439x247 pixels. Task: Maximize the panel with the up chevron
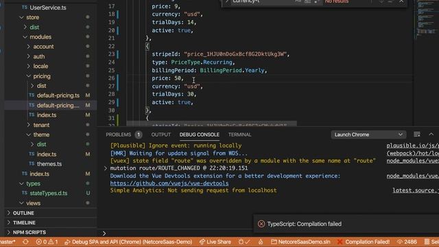tap(431, 134)
